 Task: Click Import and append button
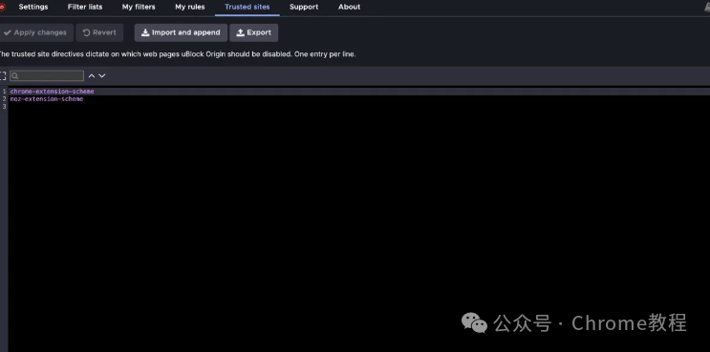pos(181,32)
